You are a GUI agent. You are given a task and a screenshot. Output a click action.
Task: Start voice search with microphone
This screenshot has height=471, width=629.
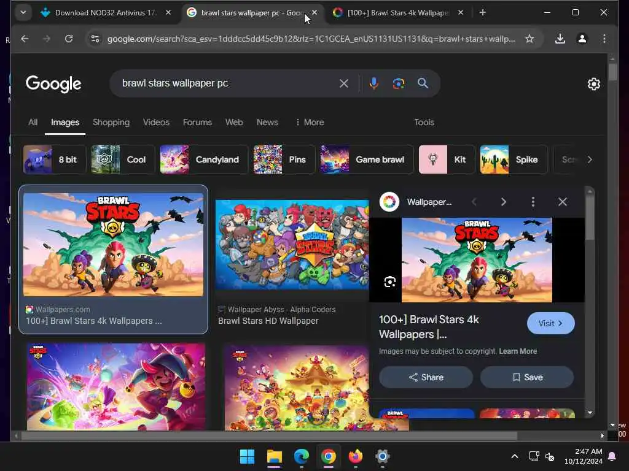374,83
